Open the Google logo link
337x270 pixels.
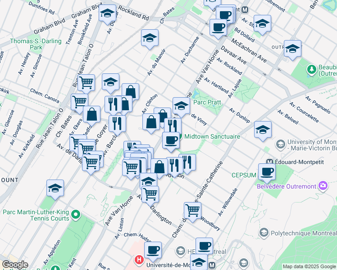pyautogui.click(x=15, y=265)
